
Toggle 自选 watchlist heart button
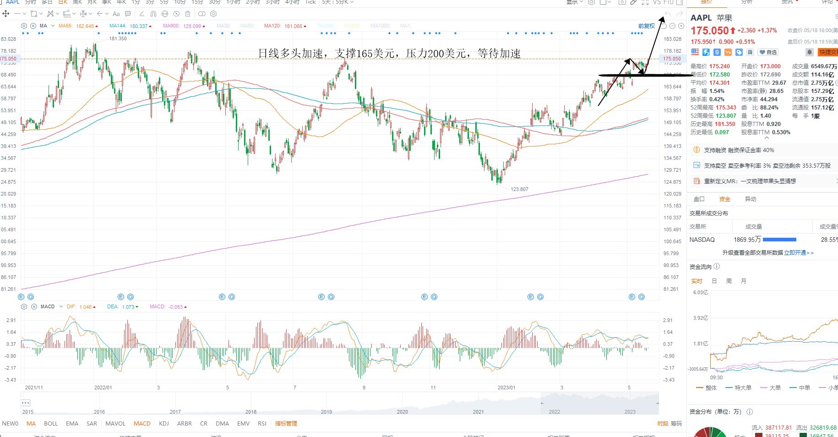pyautogui.click(x=768, y=52)
